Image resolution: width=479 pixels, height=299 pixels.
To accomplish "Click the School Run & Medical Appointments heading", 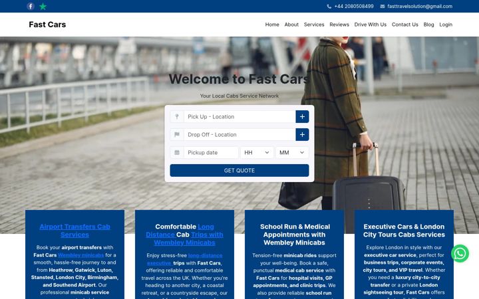I will tap(295, 235).
